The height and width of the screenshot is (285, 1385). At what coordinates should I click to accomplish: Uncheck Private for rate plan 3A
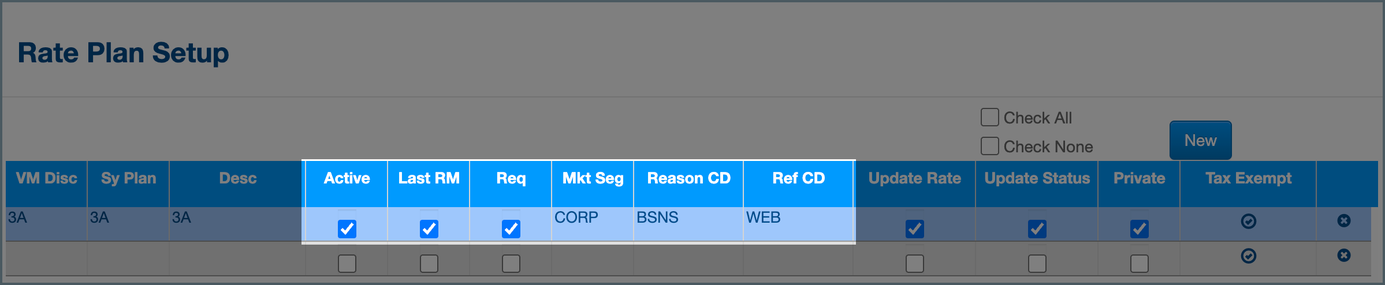[x=1140, y=228]
